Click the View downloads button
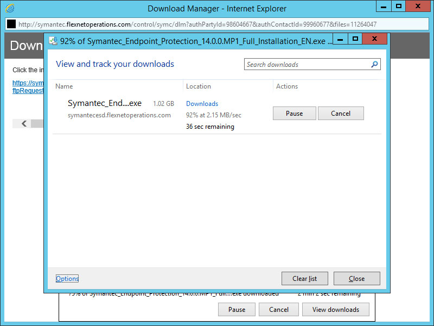 [336, 310]
